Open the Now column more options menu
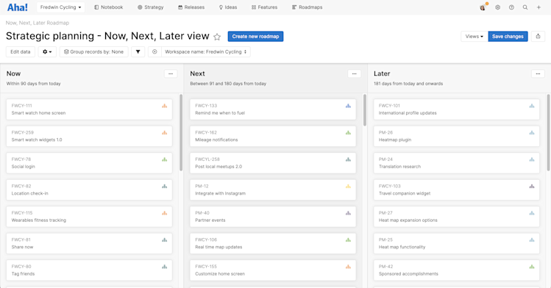Image resolution: width=551 pixels, height=288 pixels. [x=171, y=73]
